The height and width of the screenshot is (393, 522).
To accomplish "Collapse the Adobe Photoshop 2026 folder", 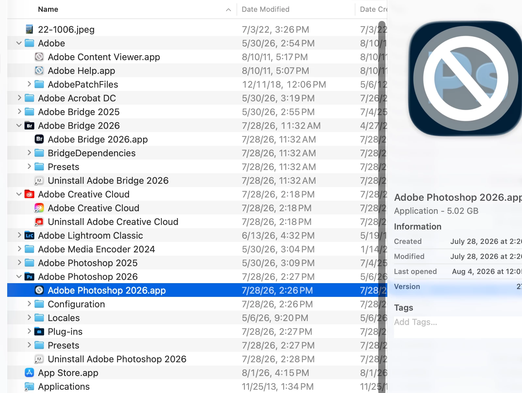I will (19, 277).
